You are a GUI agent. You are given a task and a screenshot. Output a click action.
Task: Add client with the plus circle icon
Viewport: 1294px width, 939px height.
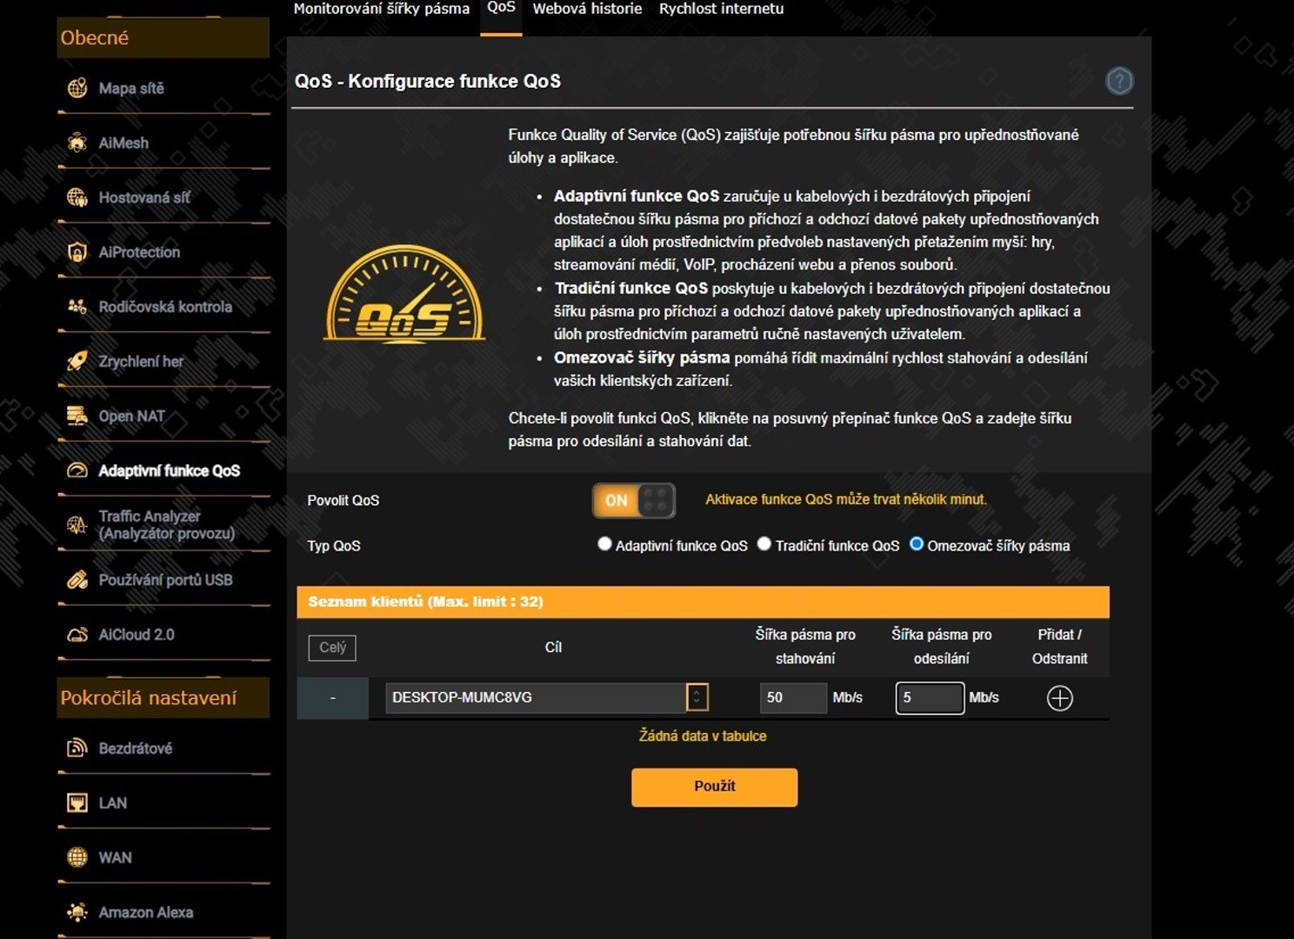(x=1059, y=698)
